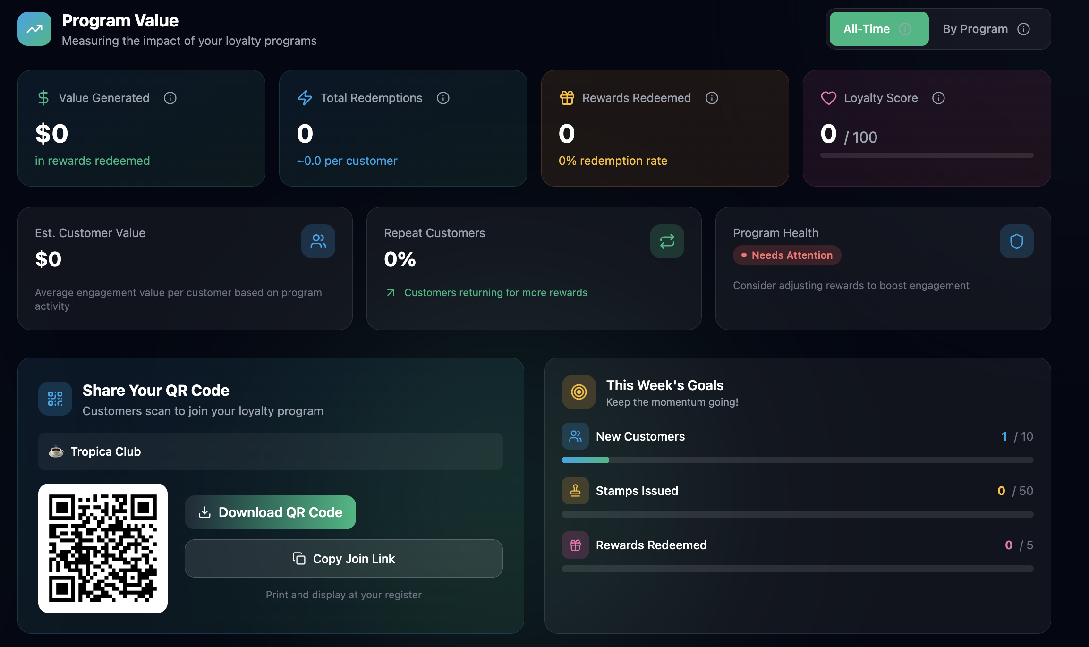Open the Value Generated info tooltip
The height and width of the screenshot is (647, 1089).
click(170, 98)
